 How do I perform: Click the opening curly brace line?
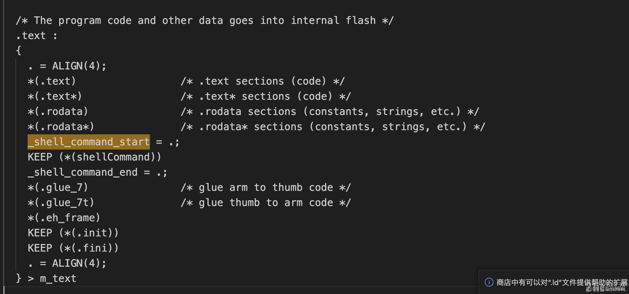(x=19, y=51)
